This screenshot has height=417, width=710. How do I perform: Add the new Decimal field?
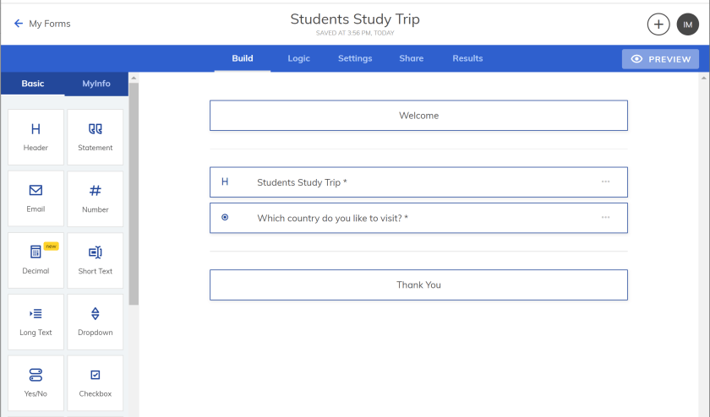tap(35, 260)
